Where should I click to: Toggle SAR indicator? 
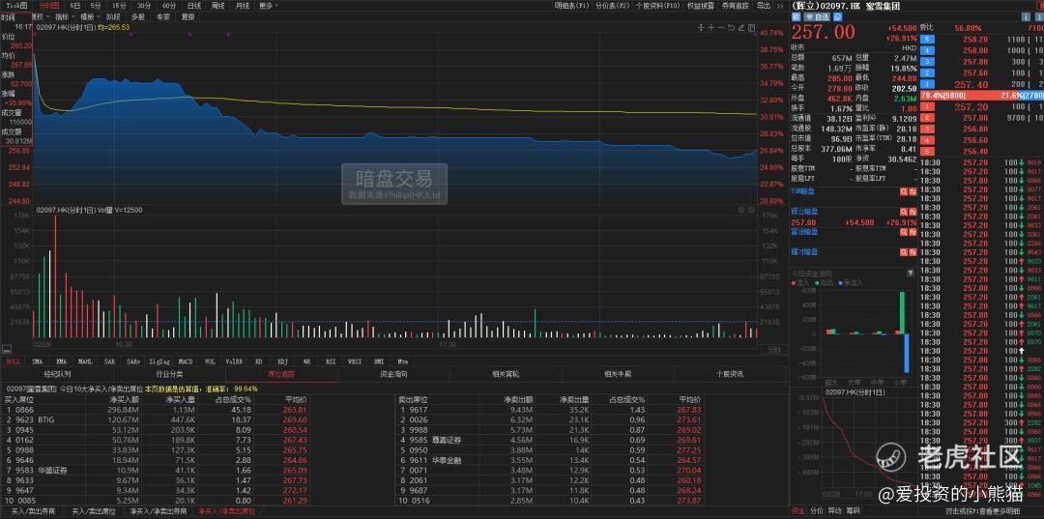108,361
